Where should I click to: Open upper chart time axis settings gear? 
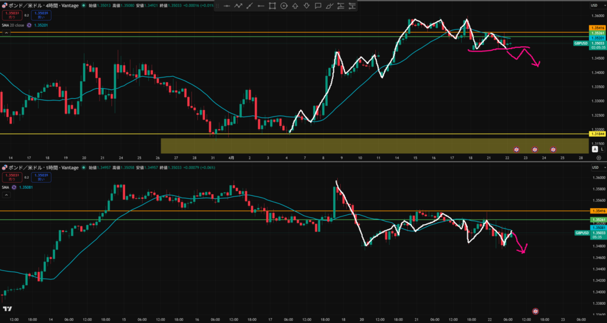tap(598, 159)
